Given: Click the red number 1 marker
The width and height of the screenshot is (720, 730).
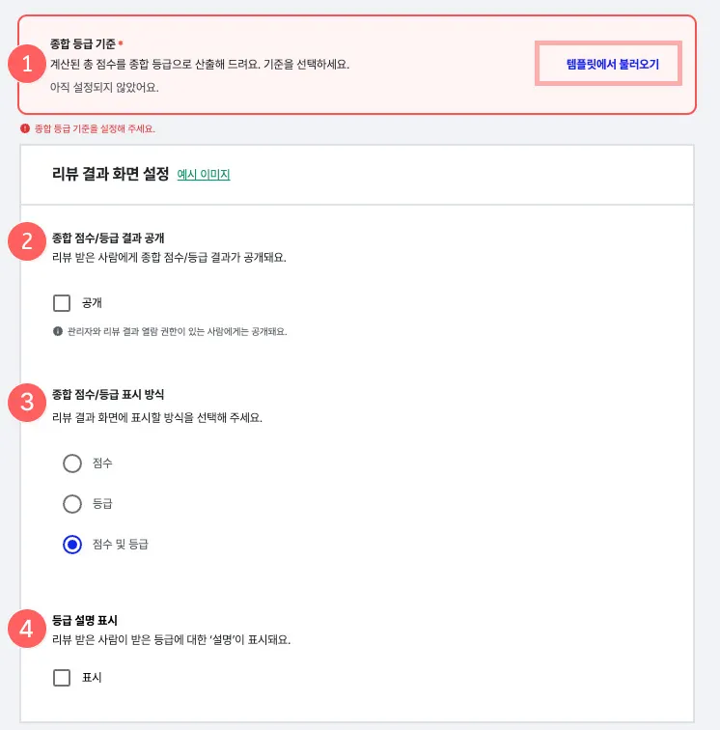Looking at the screenshot, I should tap(27, 64).
